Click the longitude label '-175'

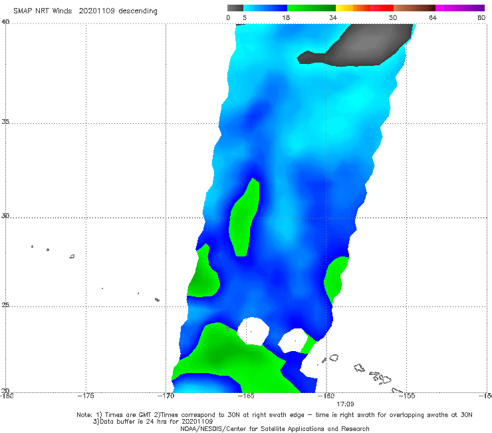coord(86,396)
